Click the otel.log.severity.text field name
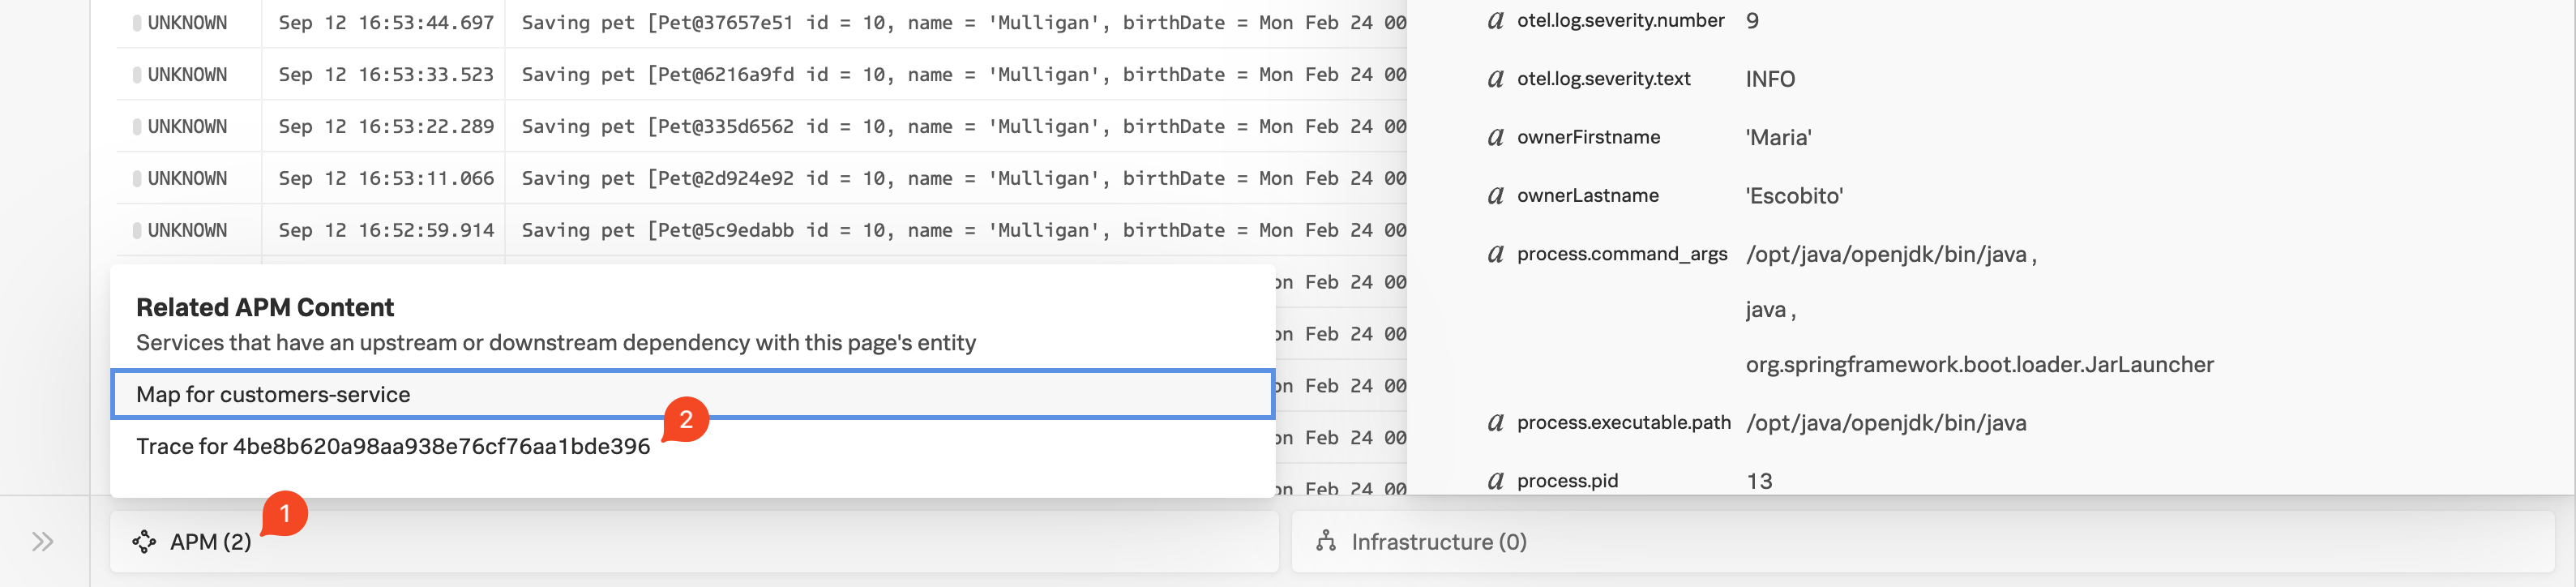The height and width of the screenshot is (587, 2576). 1603,78
